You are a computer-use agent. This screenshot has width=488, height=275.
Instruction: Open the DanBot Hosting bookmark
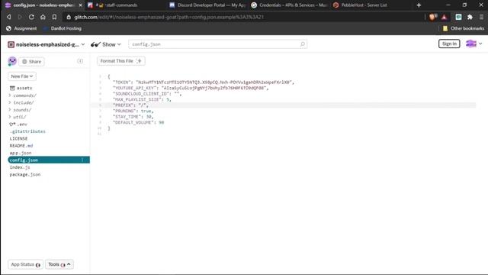pyautogui.click(x=63, y=28)
